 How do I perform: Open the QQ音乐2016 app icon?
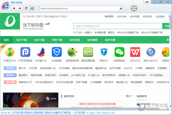coord(10,52)
